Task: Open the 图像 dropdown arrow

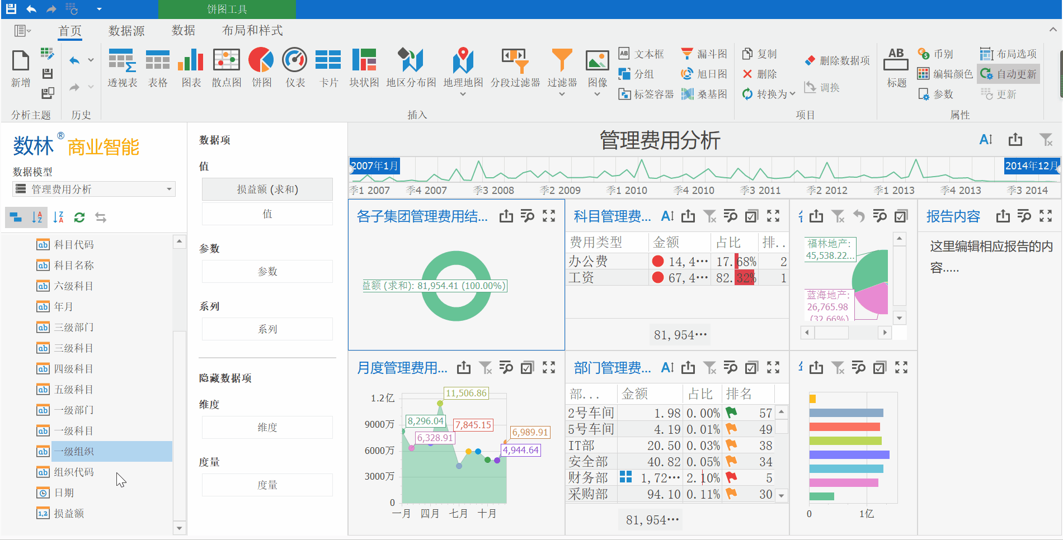Action: [x=597, y=94]
